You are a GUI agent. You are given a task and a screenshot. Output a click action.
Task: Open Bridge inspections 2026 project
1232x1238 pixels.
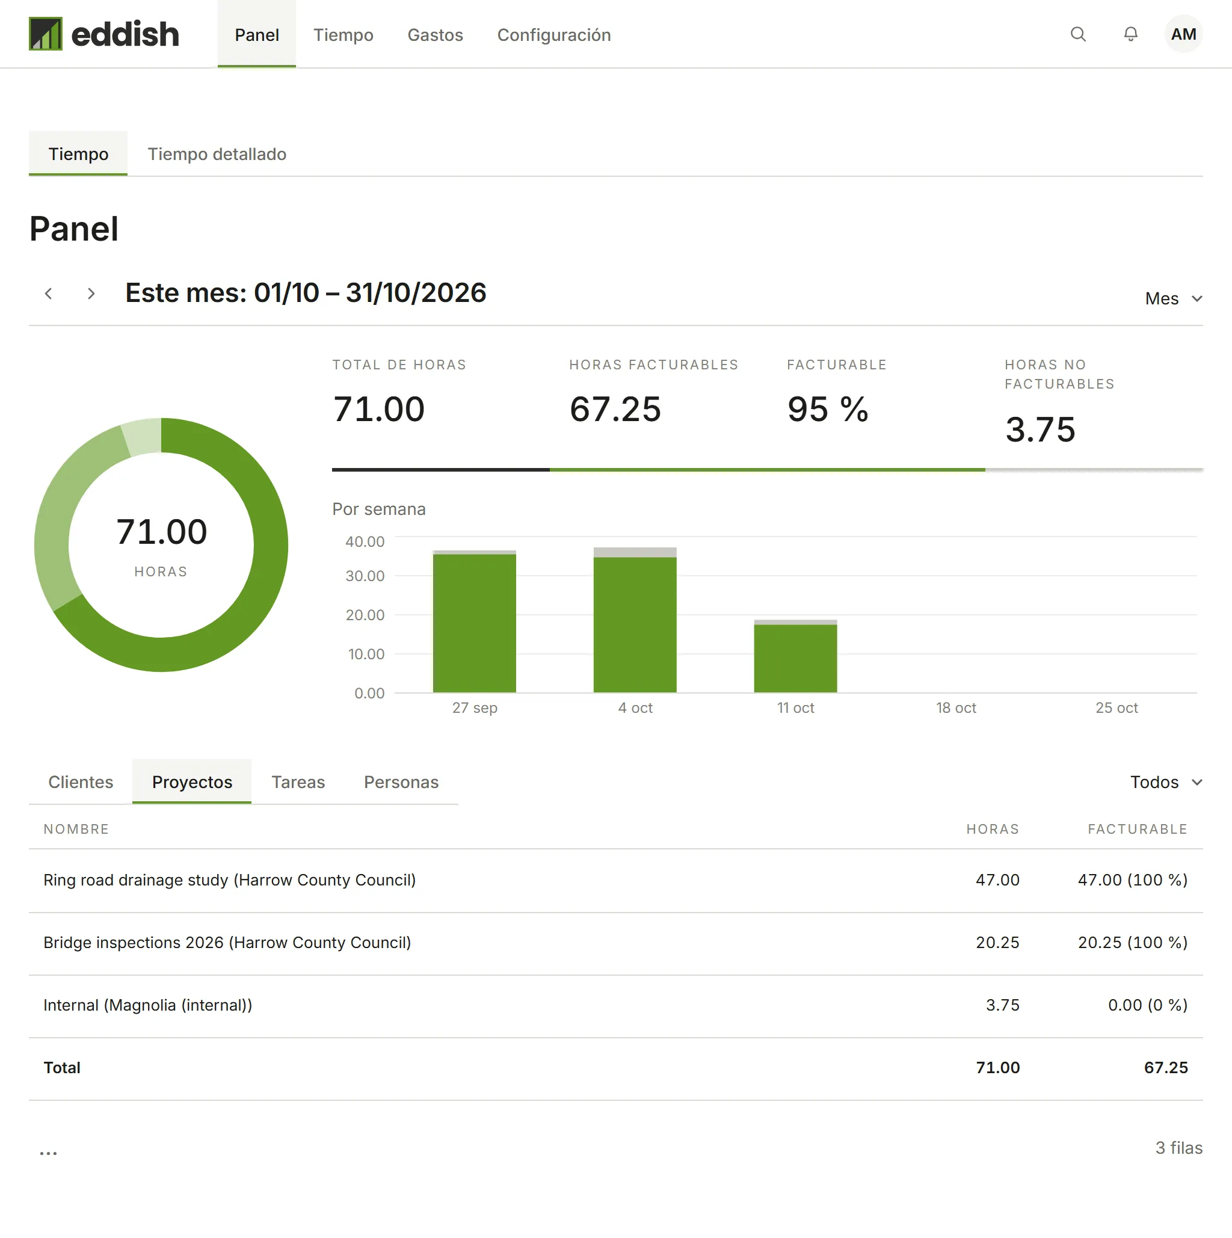click(227, 943)
